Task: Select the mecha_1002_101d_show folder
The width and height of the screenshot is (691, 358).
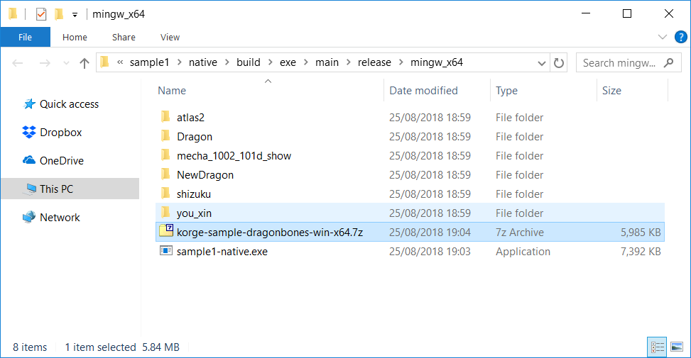Action: tap(234, 156)
